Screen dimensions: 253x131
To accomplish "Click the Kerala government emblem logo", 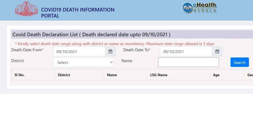I will point(27,9).
